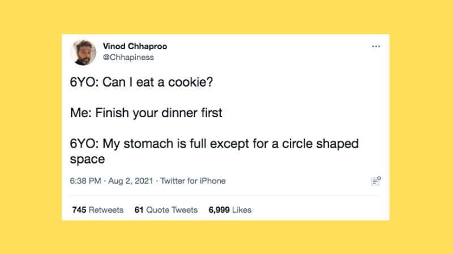This screenshot has width=453, height=254.
Task: Open the Vinod Chhaproo display name link
Action: (x=135, y=46)
